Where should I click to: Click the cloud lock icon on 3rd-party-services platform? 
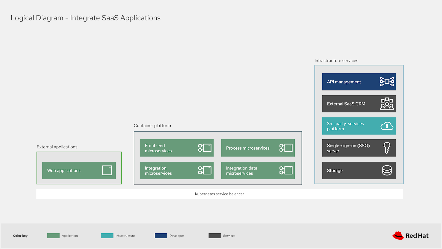click(x=386, y=126)
